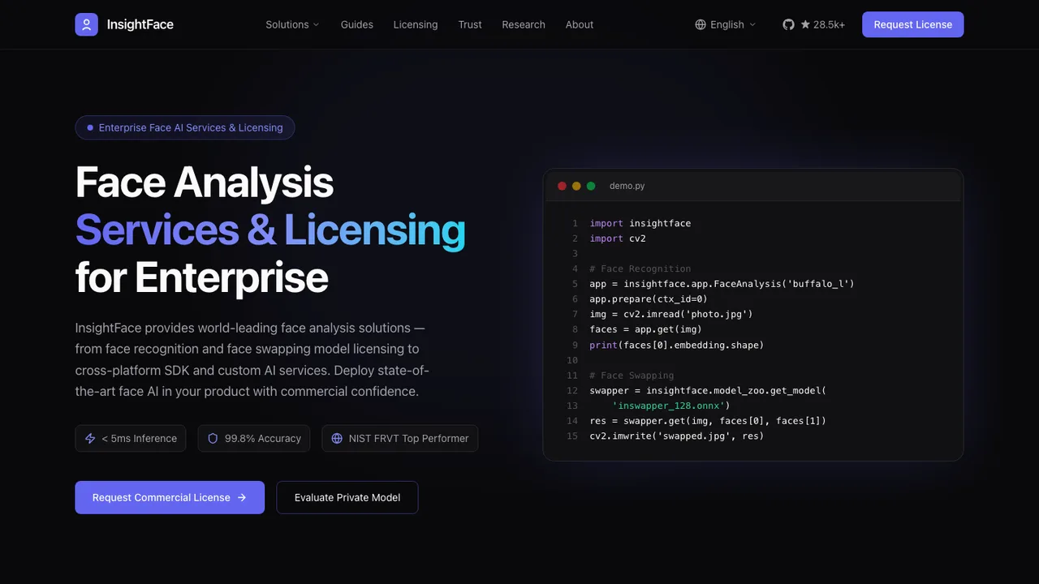The image size is (1039, 584).
Task: Click the 'for Enterprise' headline text
Action: click(x=202, y=277)
